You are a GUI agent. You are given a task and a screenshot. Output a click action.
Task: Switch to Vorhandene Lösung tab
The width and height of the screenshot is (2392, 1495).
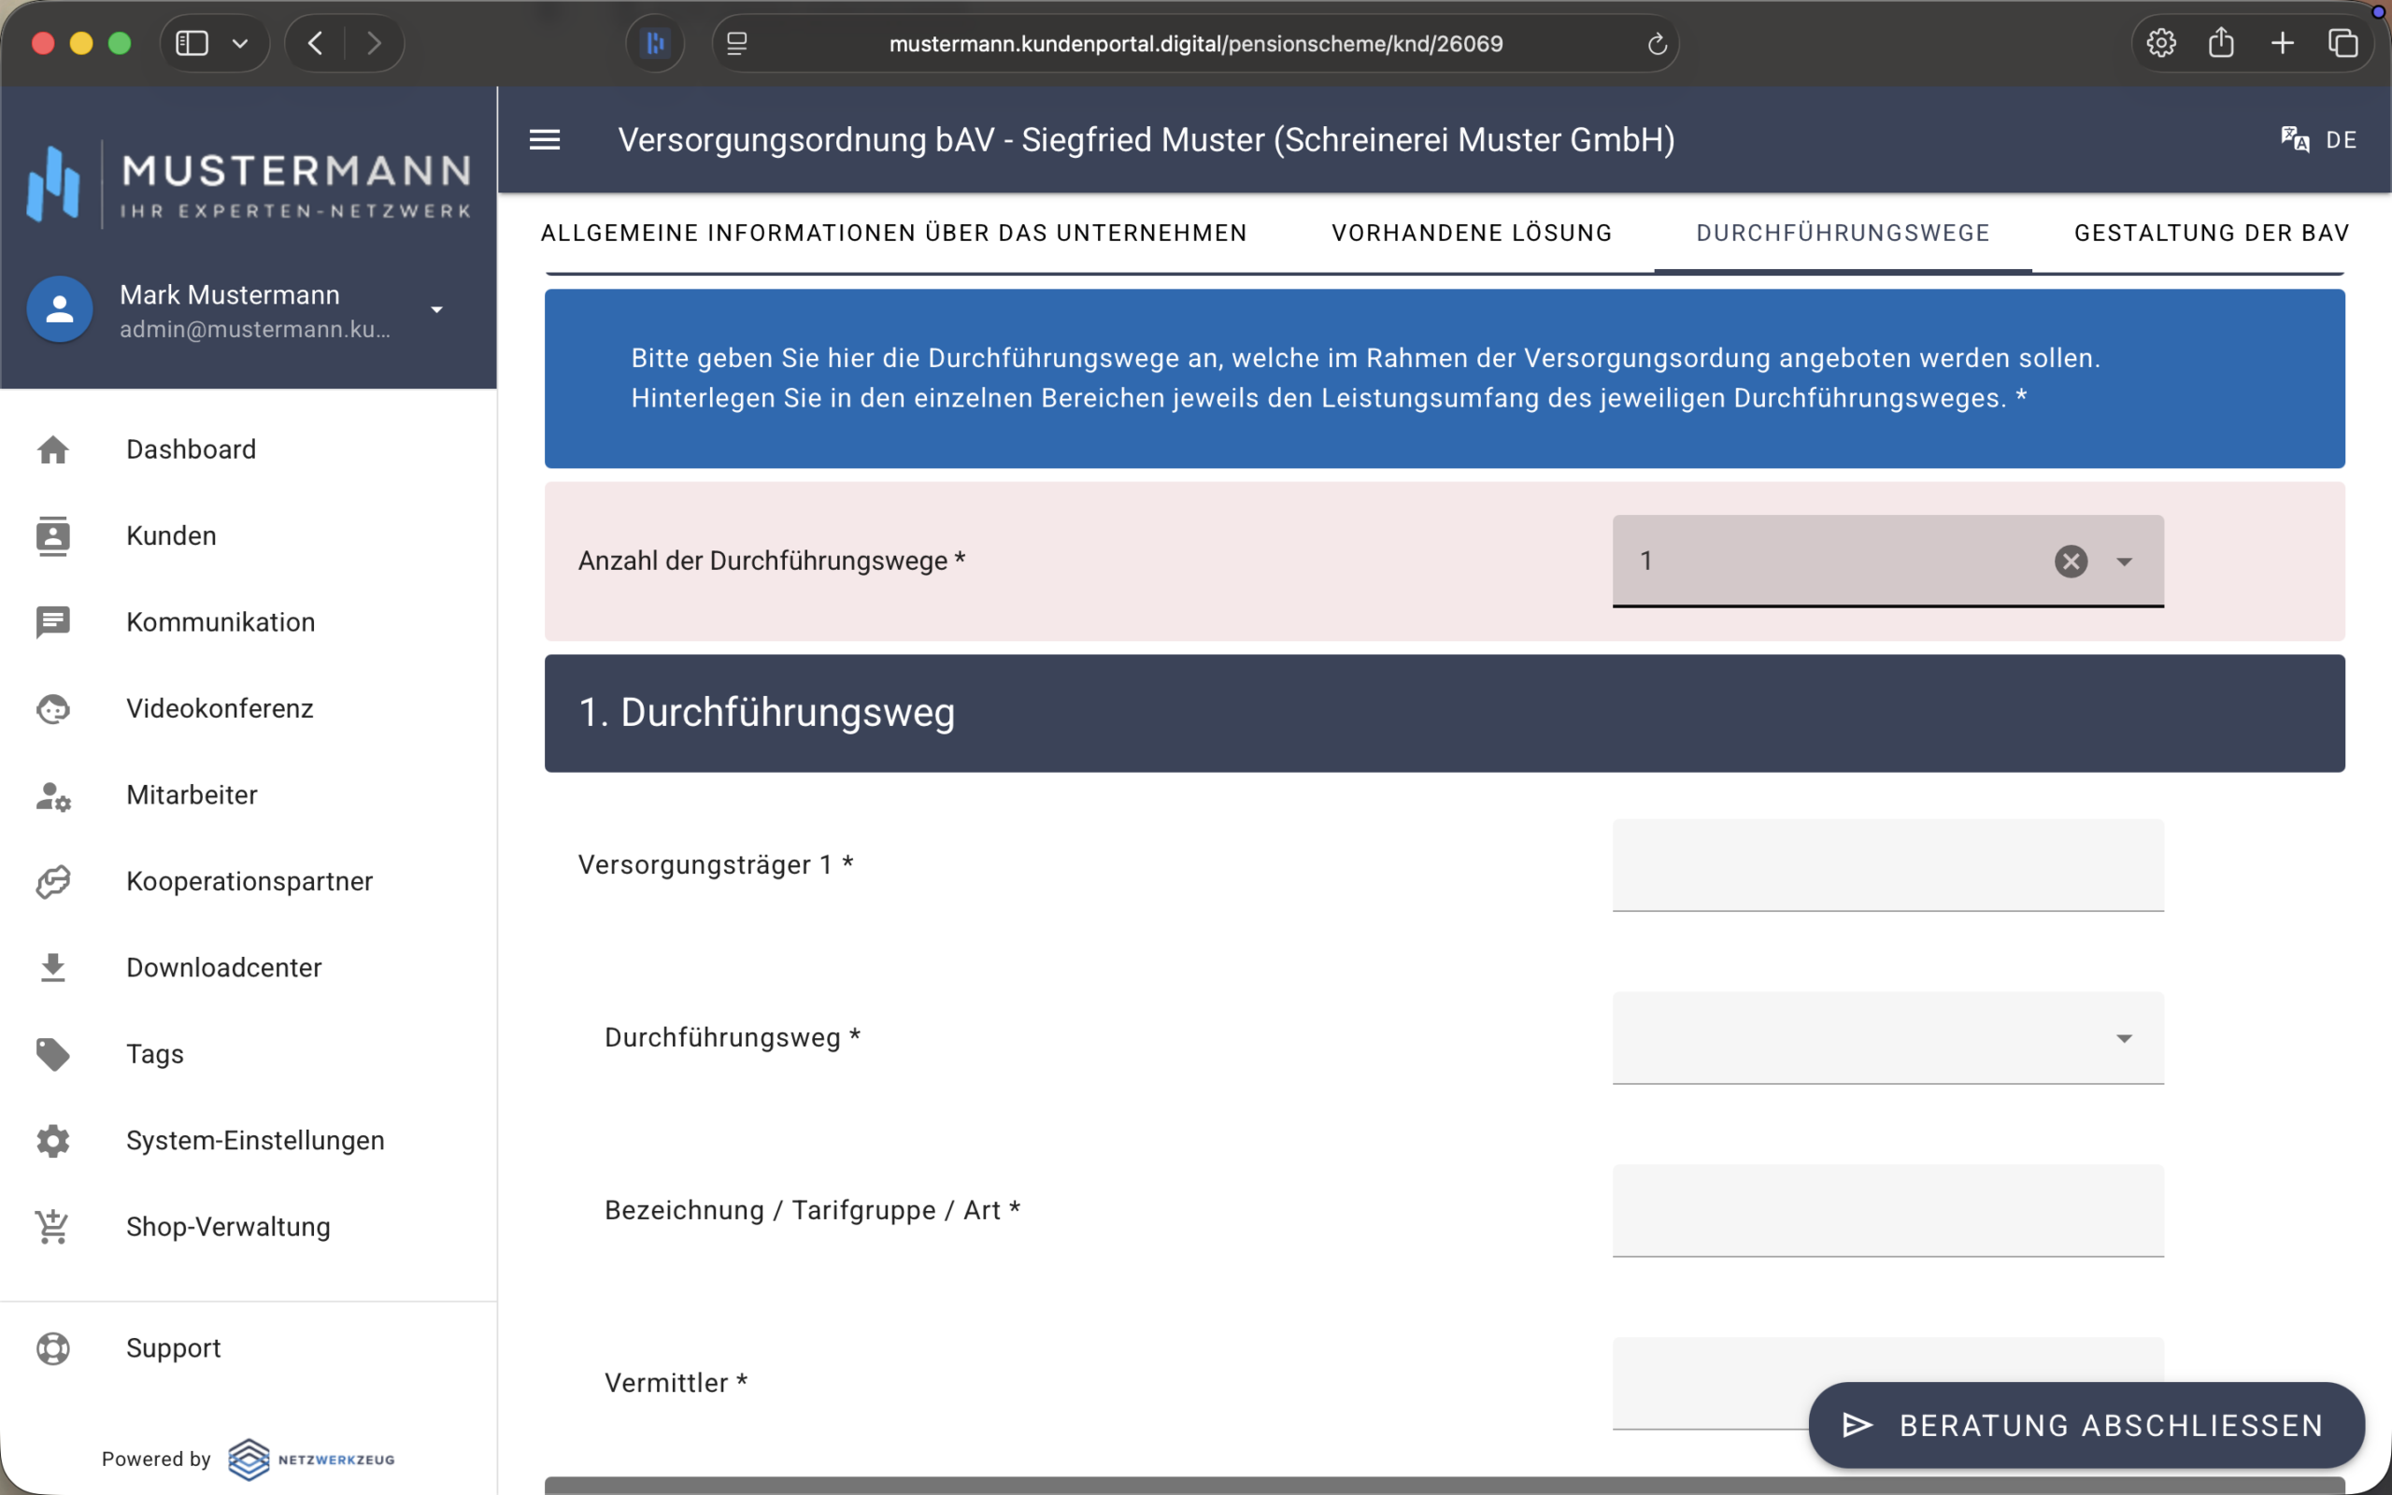click(x=1472, y=234)
